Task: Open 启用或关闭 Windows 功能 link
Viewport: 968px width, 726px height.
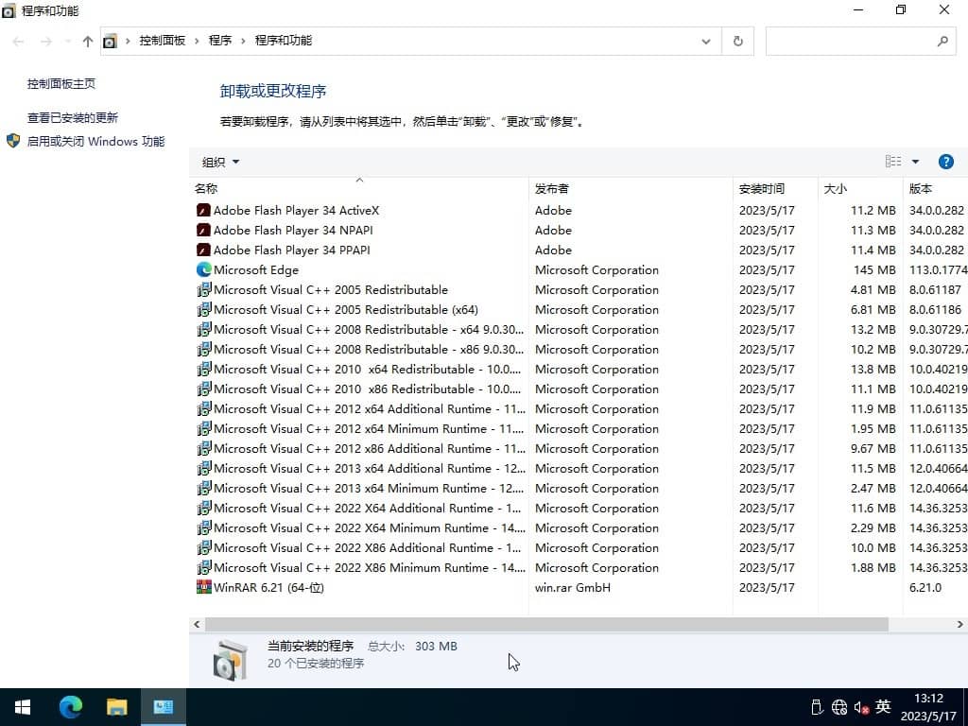Action: tap(95, 142)
